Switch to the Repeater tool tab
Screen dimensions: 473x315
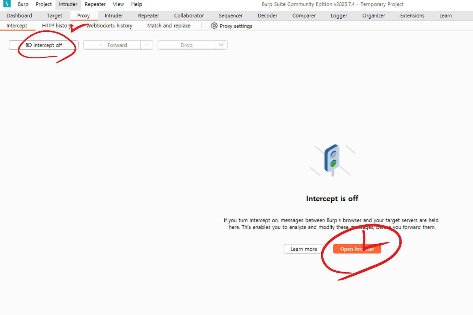pos(148,15)
